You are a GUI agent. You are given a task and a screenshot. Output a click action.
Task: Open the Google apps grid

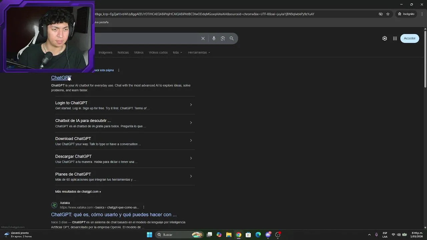tap(395, 38)
